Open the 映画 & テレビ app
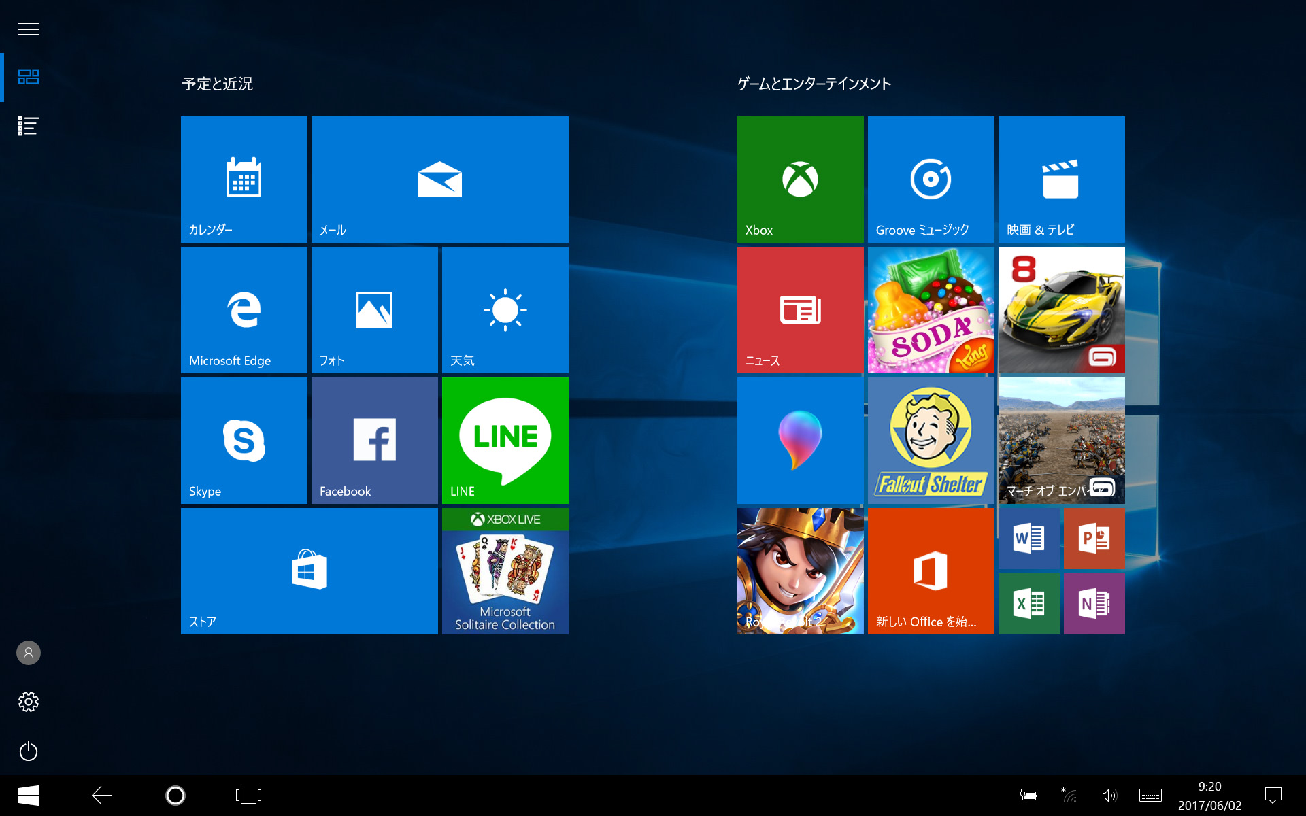This screenshot has height=816, width=1306. [x=1060, y=179]
